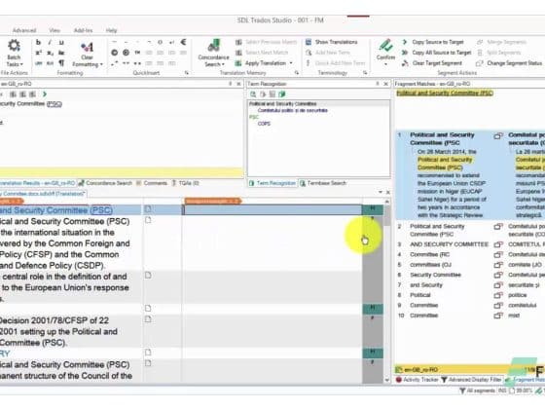Screen dimensions: 545x409
Task: Click the copy icon beside 'Security Committee' fragment match
Action: click(x=498, y=275)
